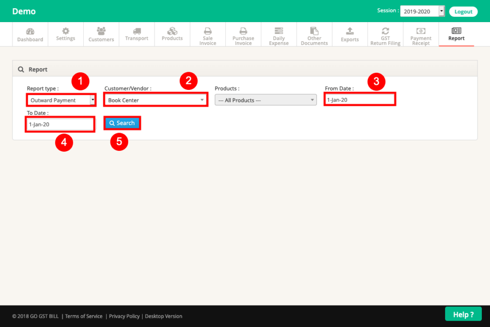Open the Other Documents section

tap(314, 34)
